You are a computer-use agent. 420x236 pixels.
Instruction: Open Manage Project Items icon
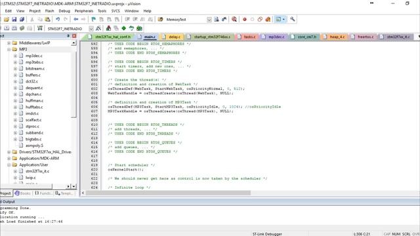(108, 28)
